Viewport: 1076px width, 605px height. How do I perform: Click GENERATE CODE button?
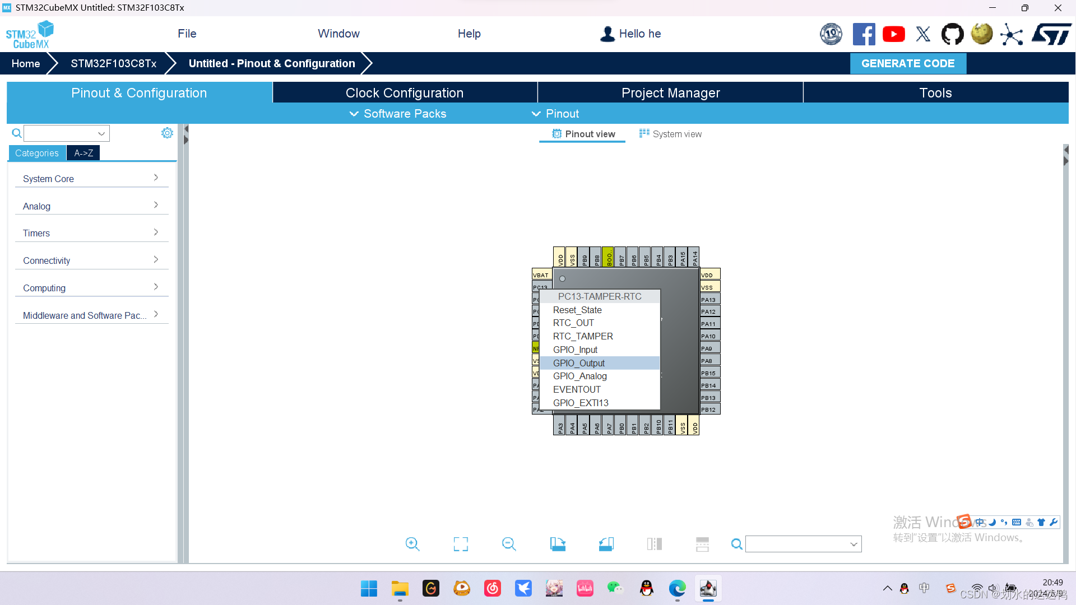[908, 63]
